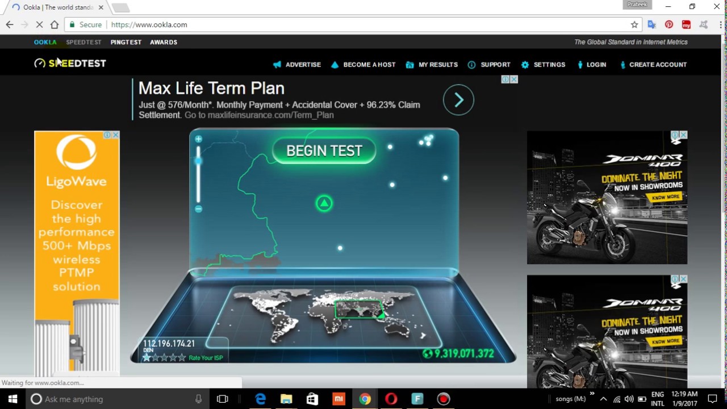
Task: Click the Speedtest logo
Action: coord(70,63)
